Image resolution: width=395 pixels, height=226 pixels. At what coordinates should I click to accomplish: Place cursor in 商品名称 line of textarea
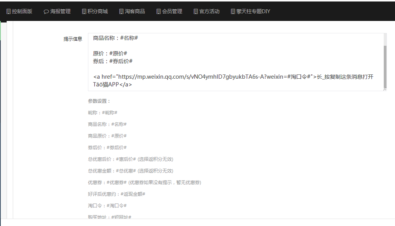[x=116, y=38]
